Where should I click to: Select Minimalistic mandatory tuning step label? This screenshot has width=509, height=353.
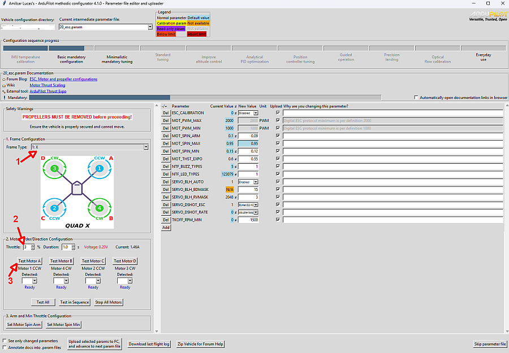tap(117, 59)
